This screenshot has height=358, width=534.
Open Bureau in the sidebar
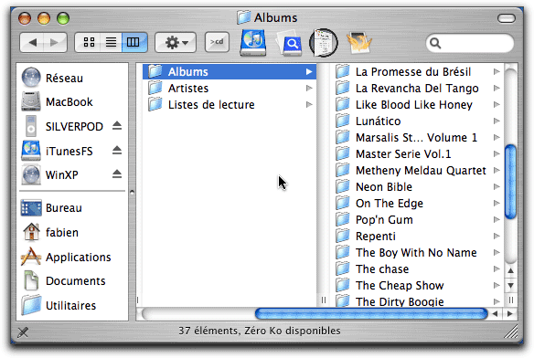pyautogui.click(x=51, y=208)
